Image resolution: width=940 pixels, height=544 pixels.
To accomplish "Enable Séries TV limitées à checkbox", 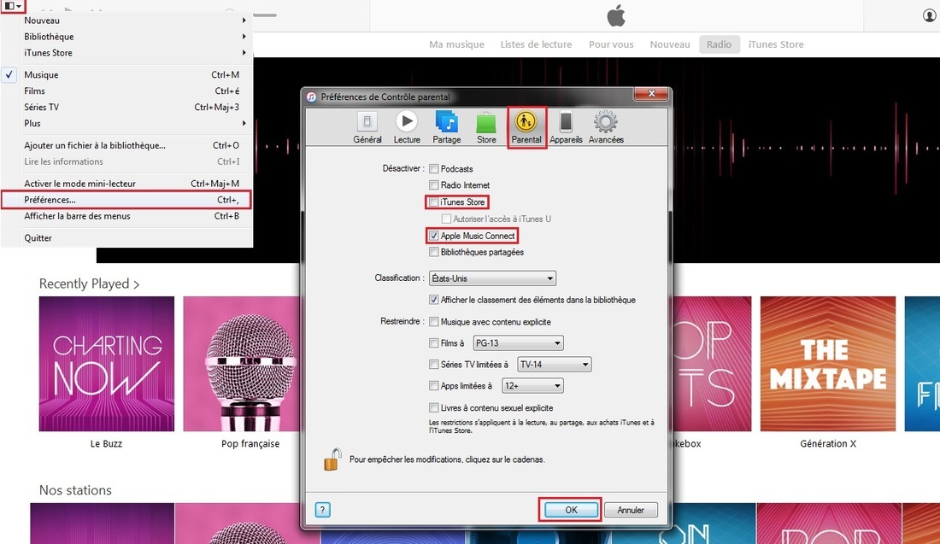I will point(434,365).
